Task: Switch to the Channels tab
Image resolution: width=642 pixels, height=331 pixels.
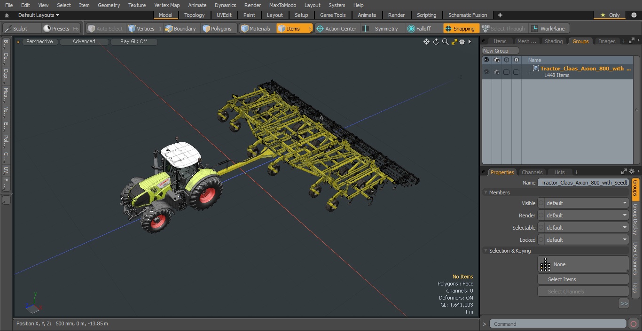Action: pyautogui.click(x=532, y=172)
